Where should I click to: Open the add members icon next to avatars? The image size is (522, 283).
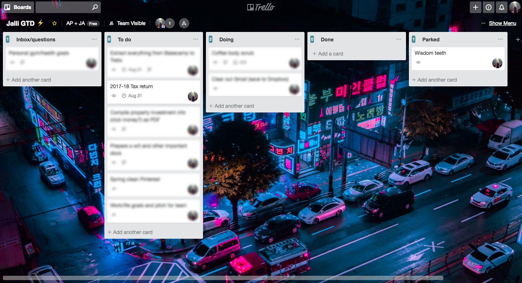click(184, 23)
